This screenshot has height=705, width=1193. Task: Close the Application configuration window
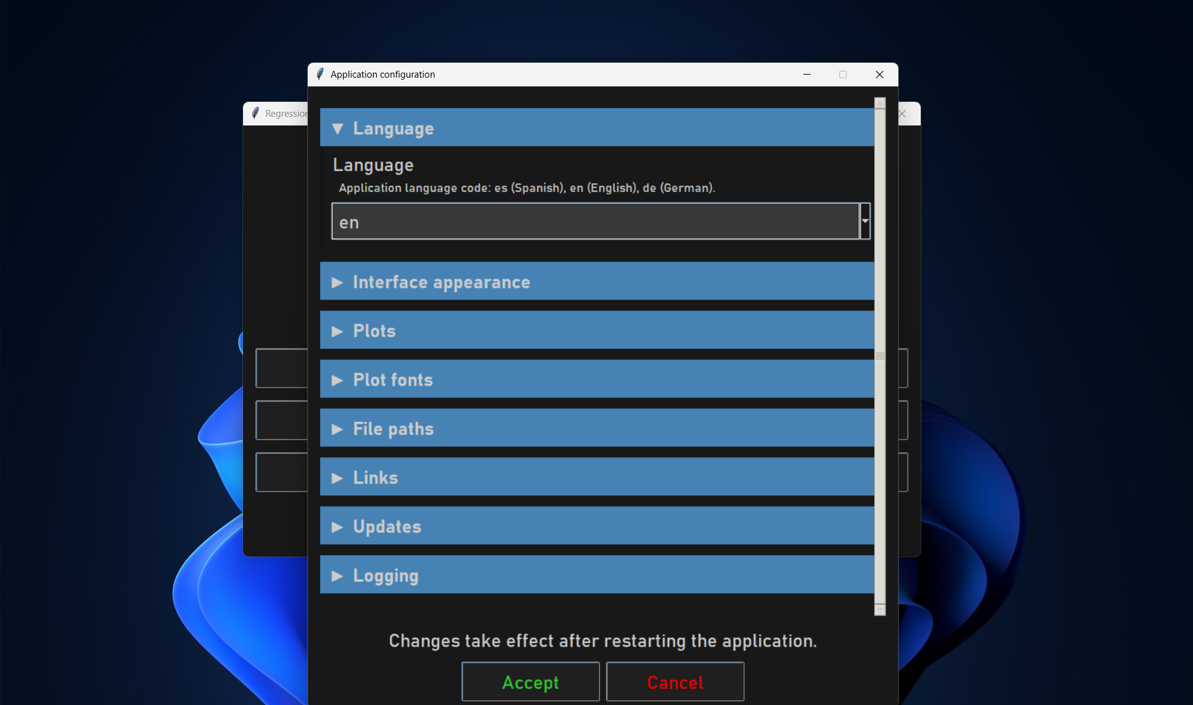880,74
